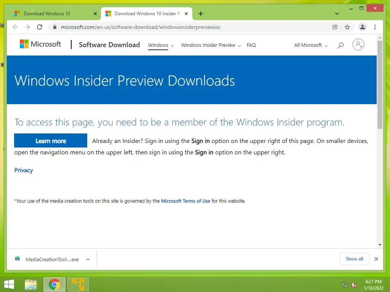Open Software Download home link
Screen dimensions: 390x292
click(x=109, y=45)
